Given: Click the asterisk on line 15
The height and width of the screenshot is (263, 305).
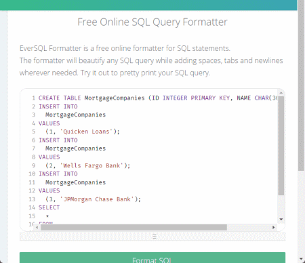Looking at the screenshot, I should [47, 216].
